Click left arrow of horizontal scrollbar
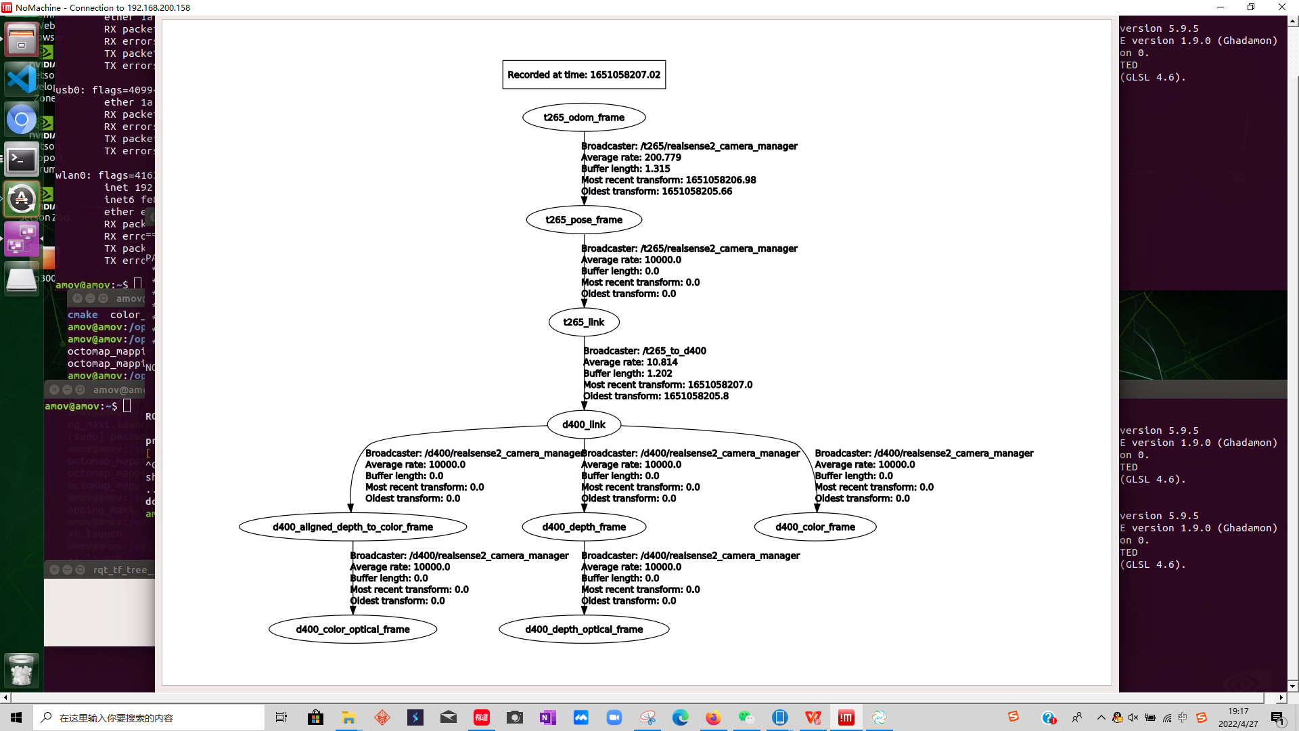The width and height of the screenshot is (1299, 731). tap(5, 697)
